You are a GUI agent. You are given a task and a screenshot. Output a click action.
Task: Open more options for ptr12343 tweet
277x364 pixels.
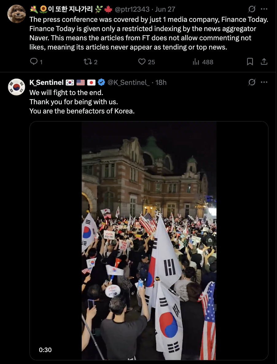[264, 9]
